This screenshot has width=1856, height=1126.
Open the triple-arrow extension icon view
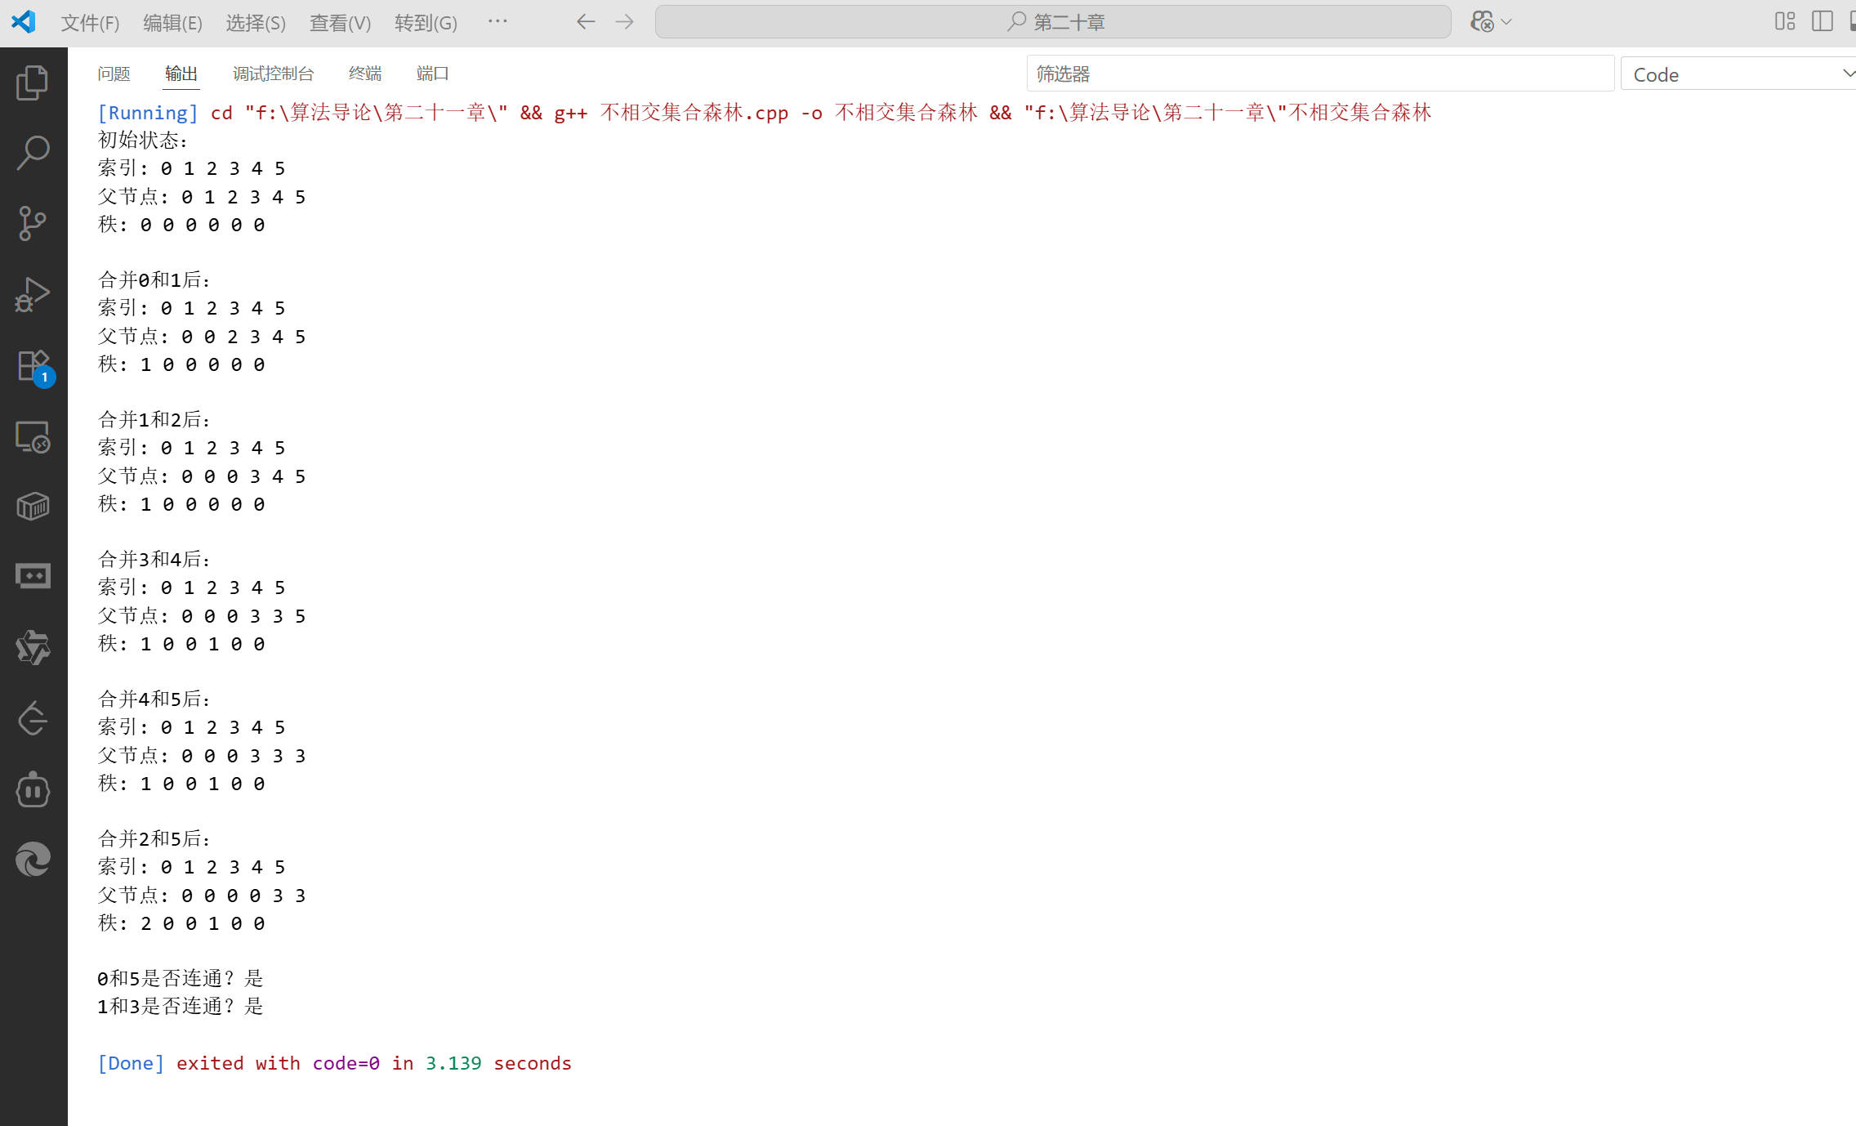coord(33,647)
